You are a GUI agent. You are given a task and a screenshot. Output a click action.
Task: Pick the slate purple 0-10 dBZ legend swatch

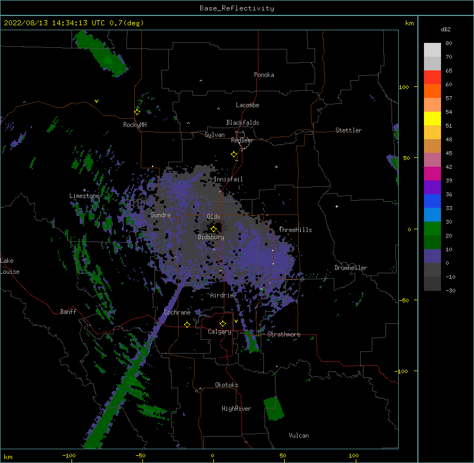432,256
